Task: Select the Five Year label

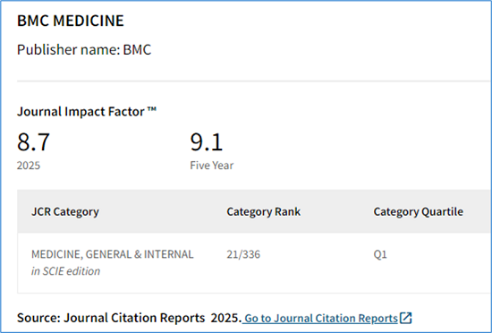Action: pos(212,166)
